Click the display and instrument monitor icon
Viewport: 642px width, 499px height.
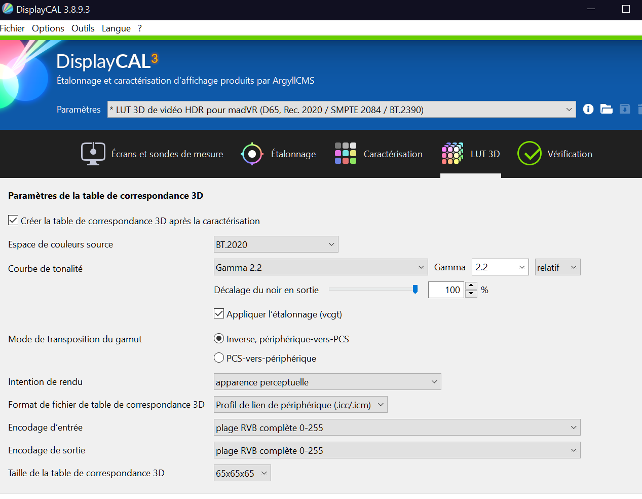(x=93, y=154)
